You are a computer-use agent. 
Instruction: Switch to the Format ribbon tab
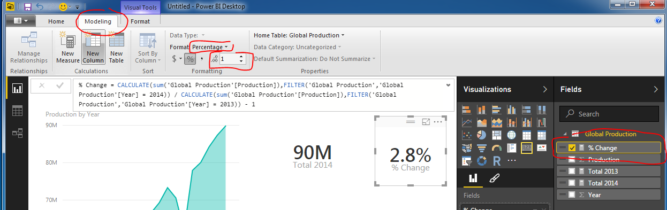pos(140,21)
